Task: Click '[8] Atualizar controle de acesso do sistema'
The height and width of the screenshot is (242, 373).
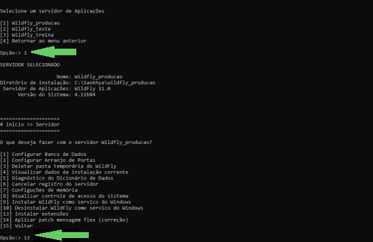Action: (x=64, y=196)
